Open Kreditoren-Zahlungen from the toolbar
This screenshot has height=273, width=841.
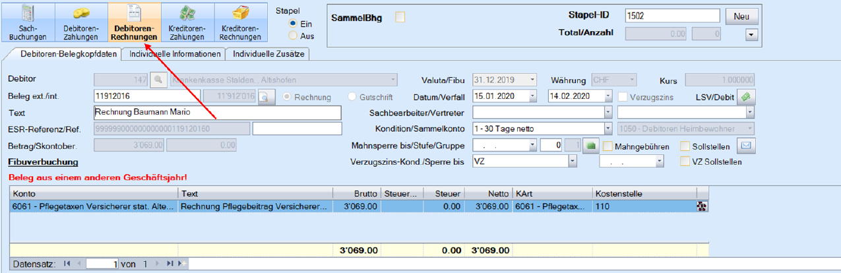point(187,22)
